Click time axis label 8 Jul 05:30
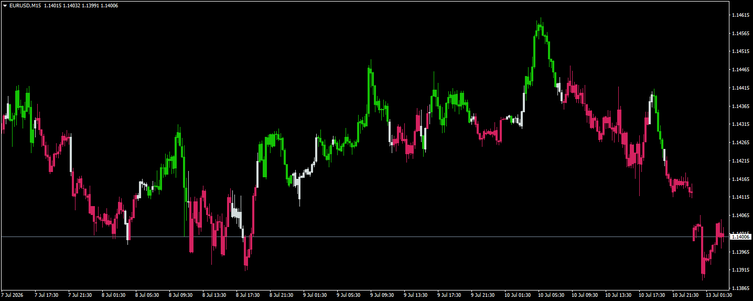This screenshot has height=301, width=753. 147,295
